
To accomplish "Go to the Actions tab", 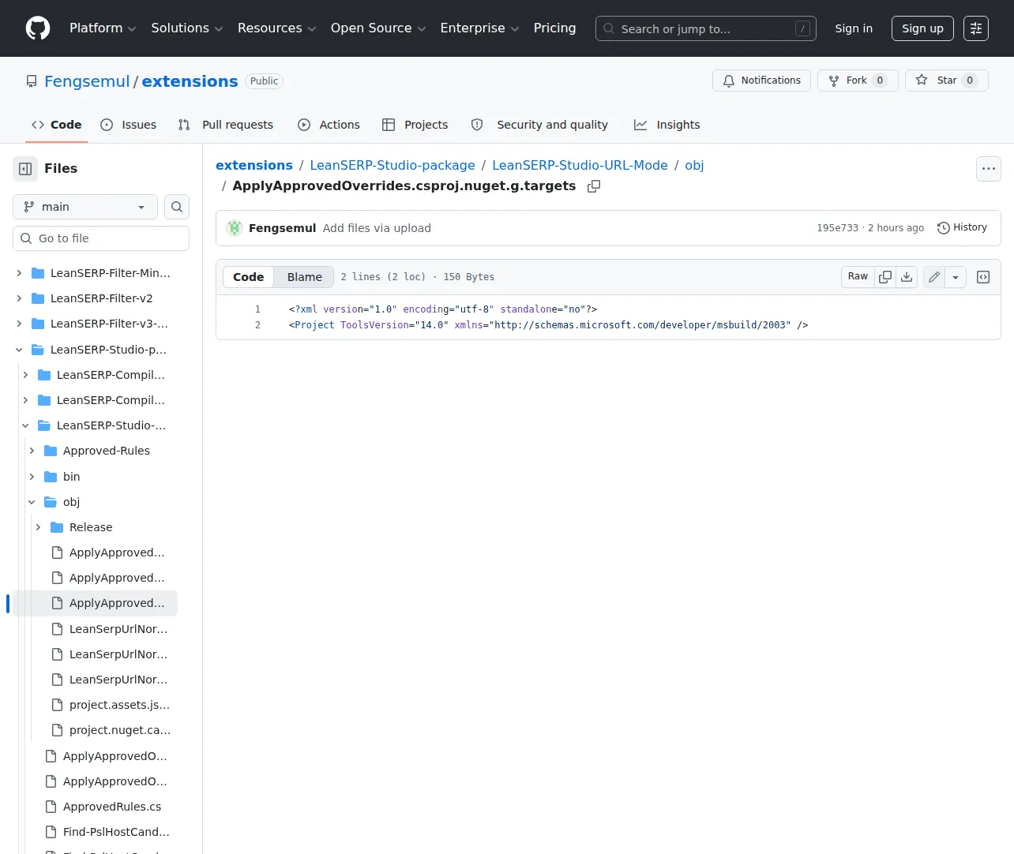I will tap(329, 125).
